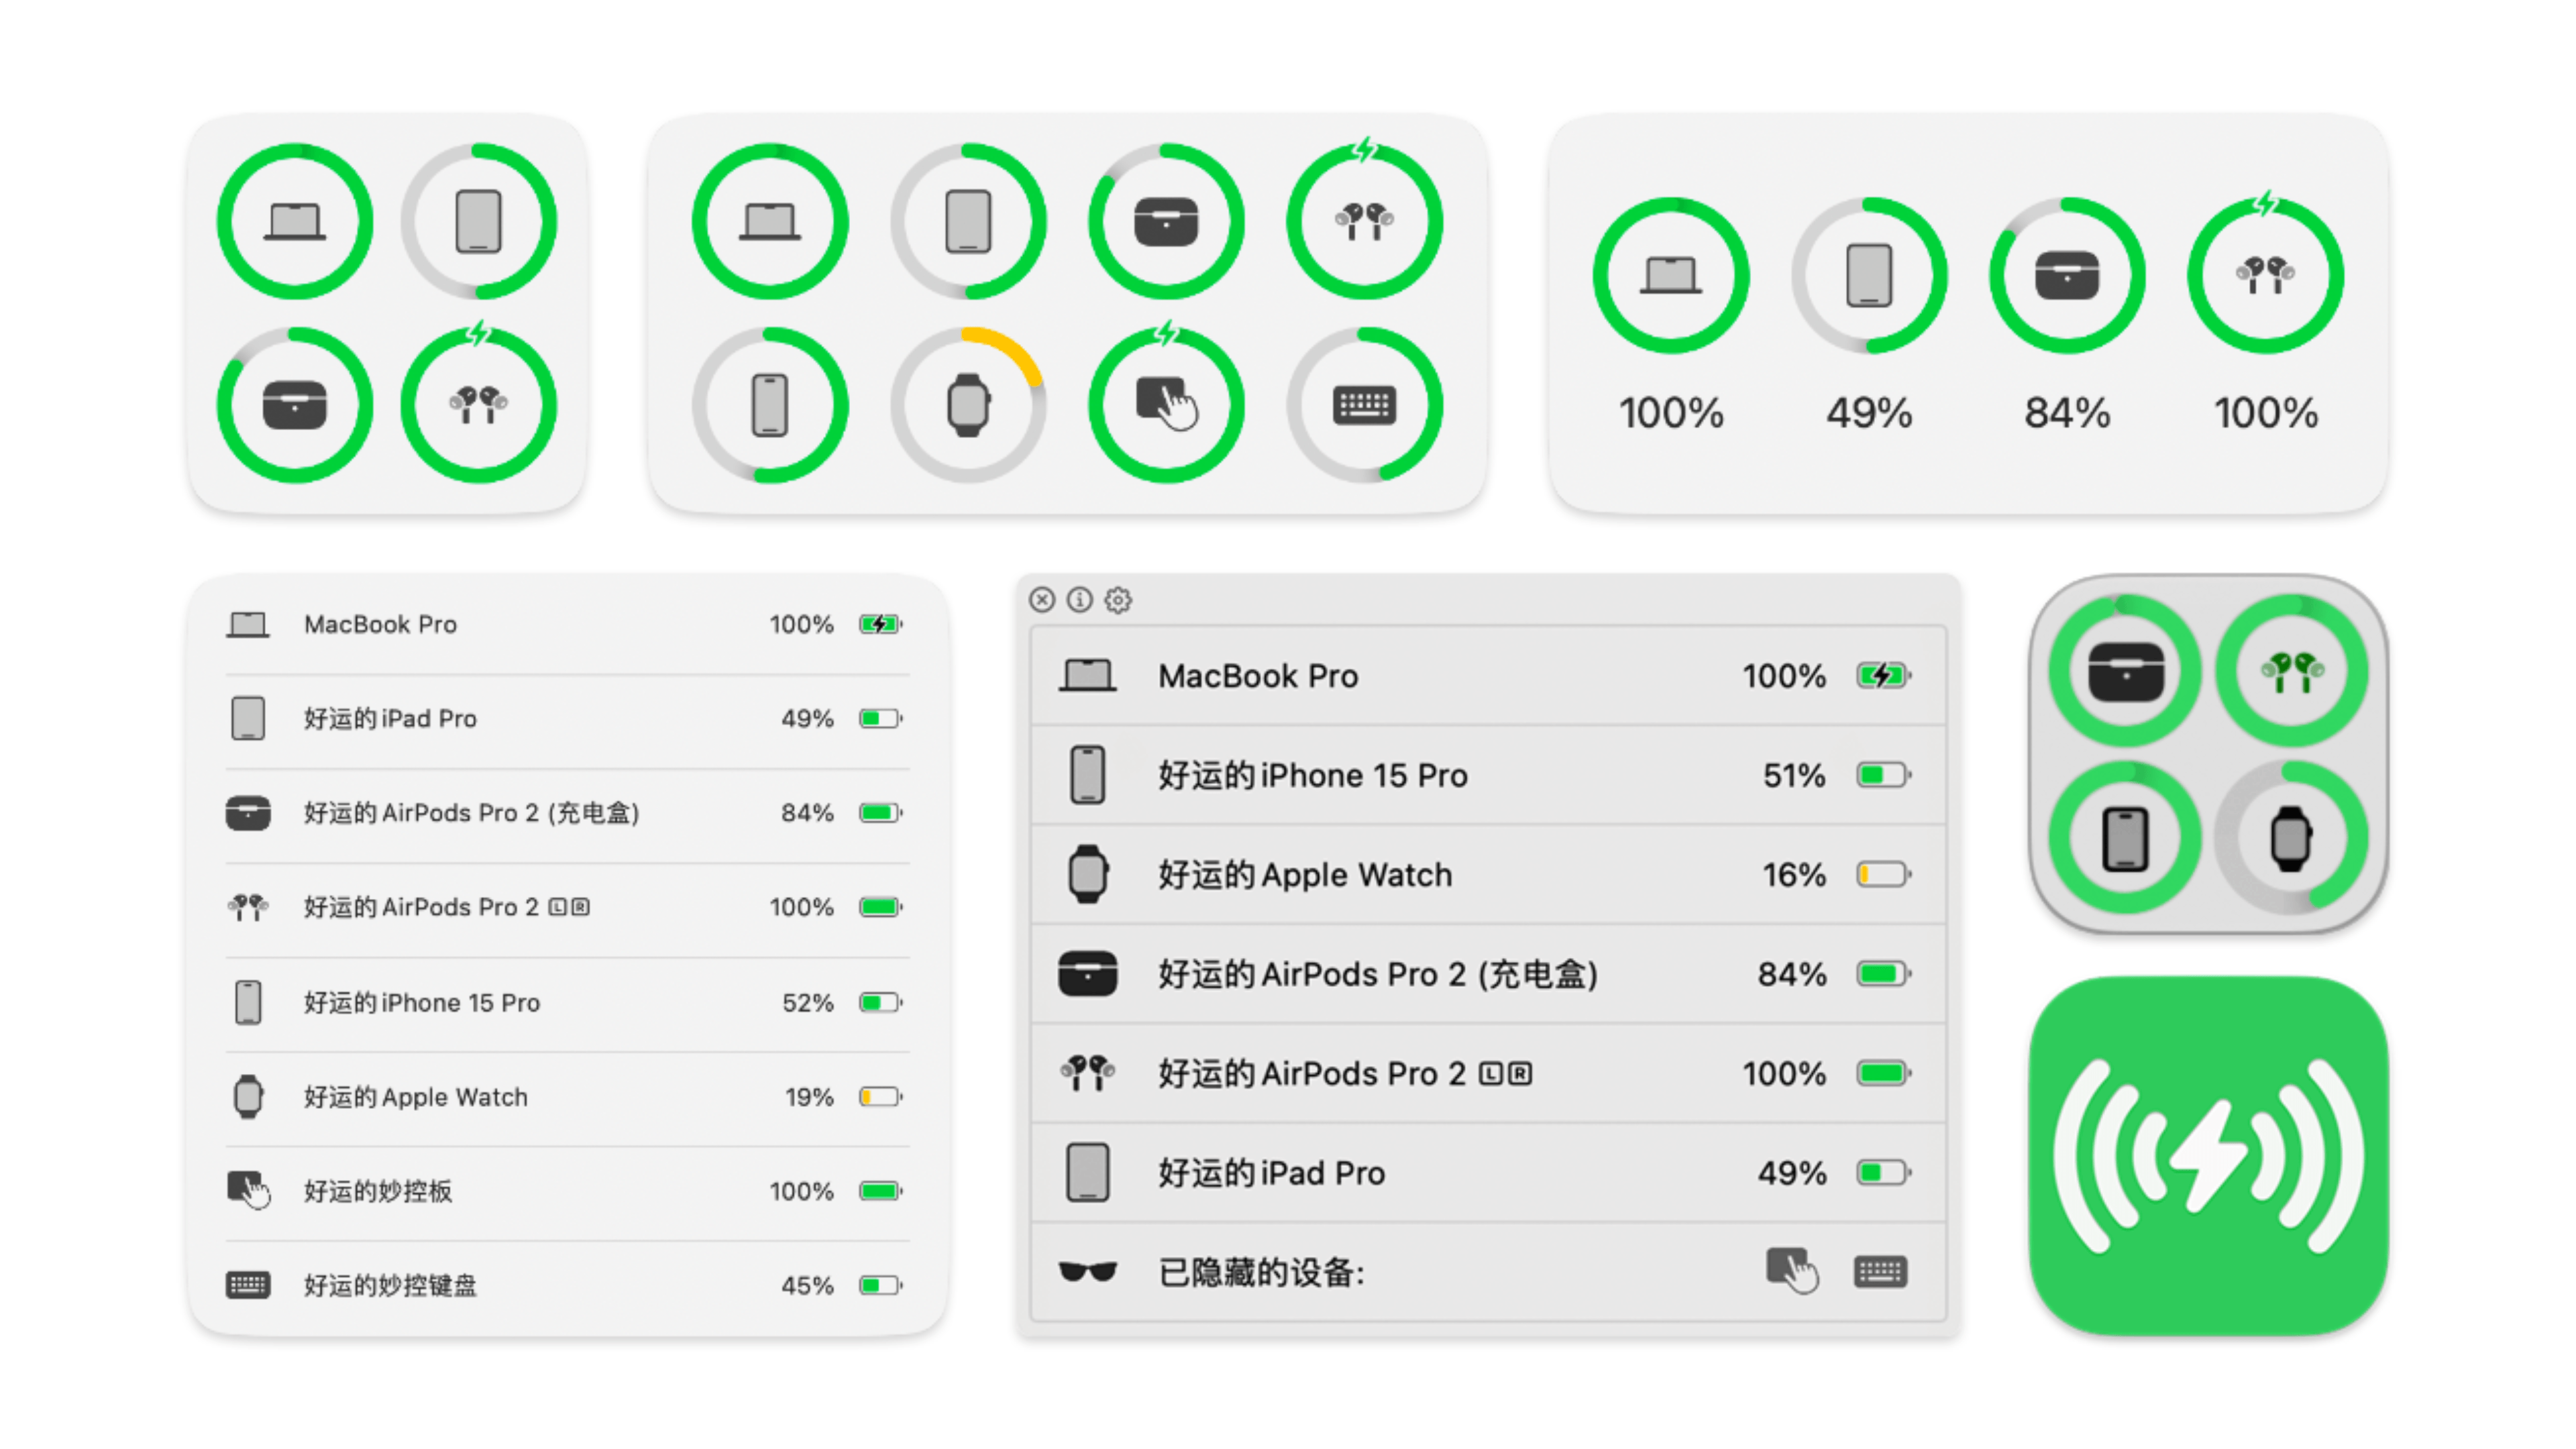Click the AirPods case ring in the eight-device widget
Image resolution: width=2576 pixels, height=1449 pixels.
(x=1166, y=221)
